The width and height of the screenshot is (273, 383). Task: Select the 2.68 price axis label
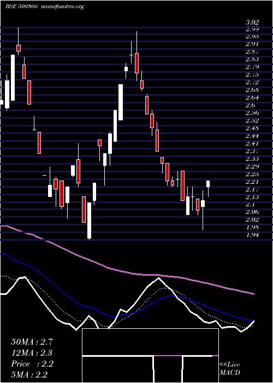(252, 90)
